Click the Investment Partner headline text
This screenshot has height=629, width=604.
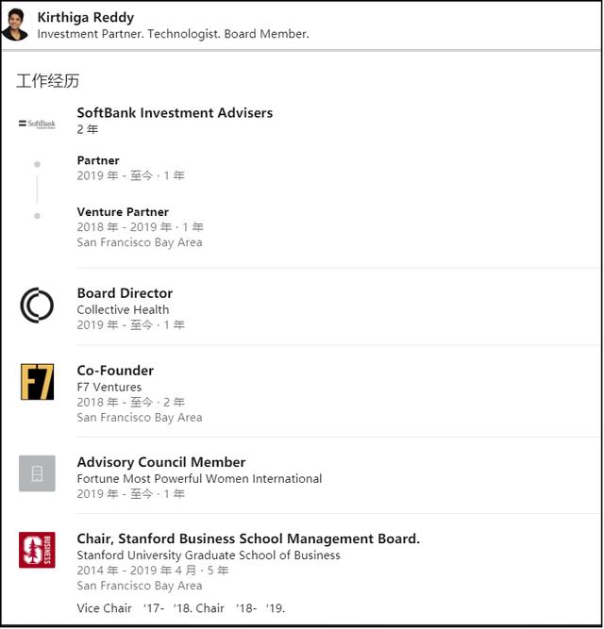click(x=173, y=34)
